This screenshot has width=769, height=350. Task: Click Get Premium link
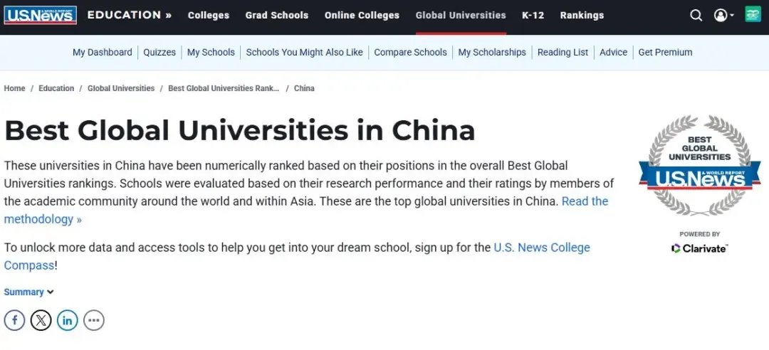point(665,53)
